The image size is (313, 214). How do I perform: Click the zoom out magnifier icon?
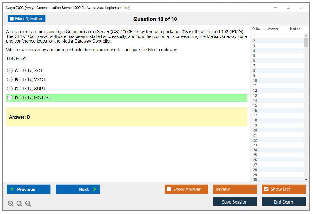tap(28, 204)
